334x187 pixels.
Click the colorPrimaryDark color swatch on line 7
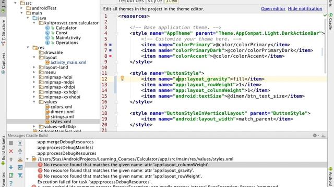pos(110,50)
